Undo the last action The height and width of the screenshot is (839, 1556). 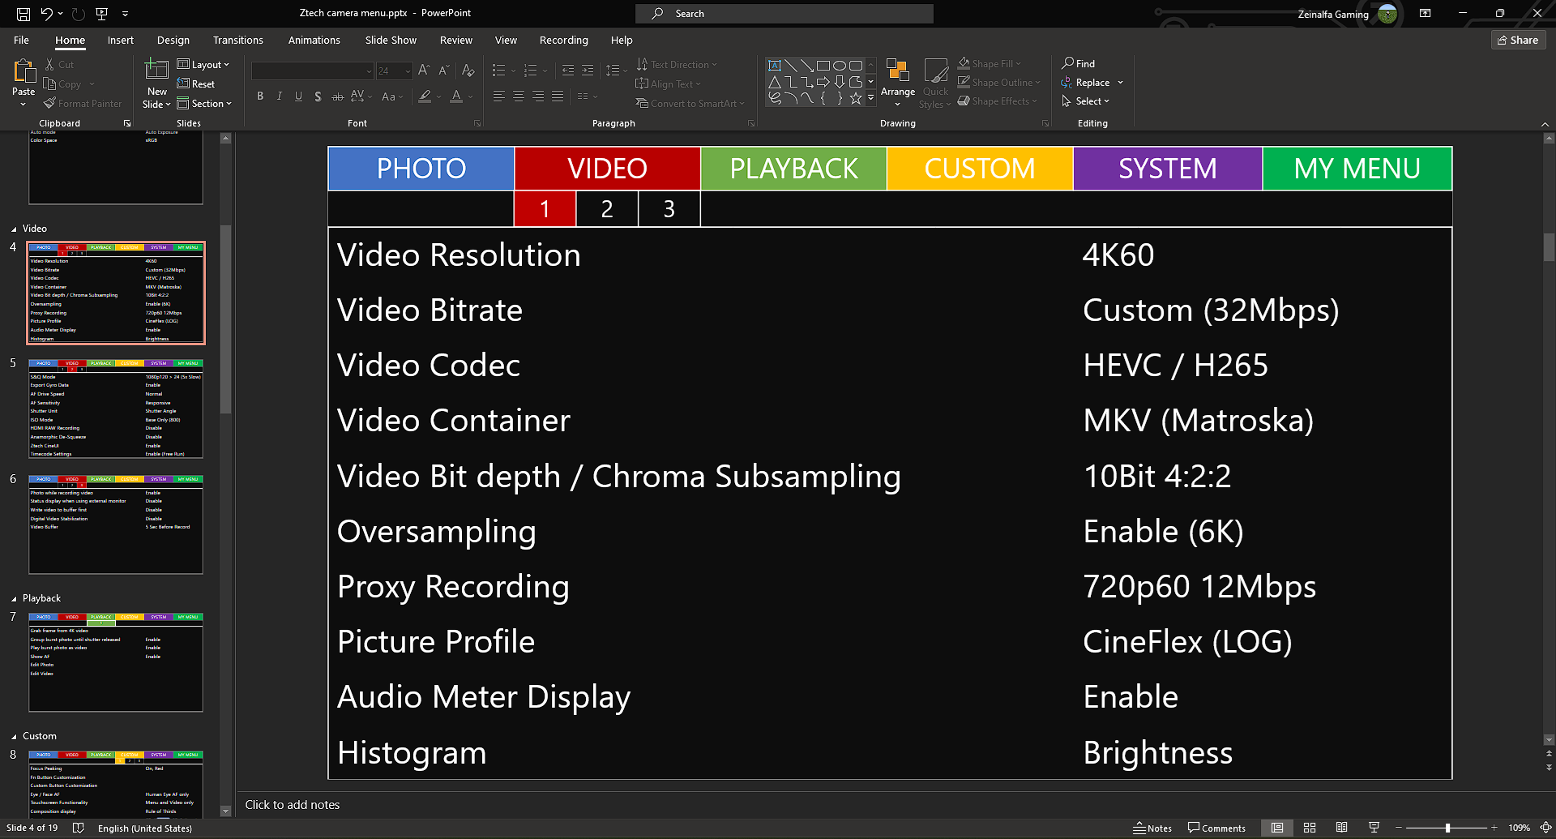[x=47, y=14]
